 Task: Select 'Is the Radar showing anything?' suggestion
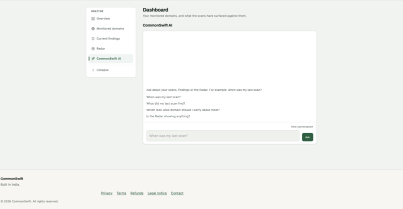[168, 116]
